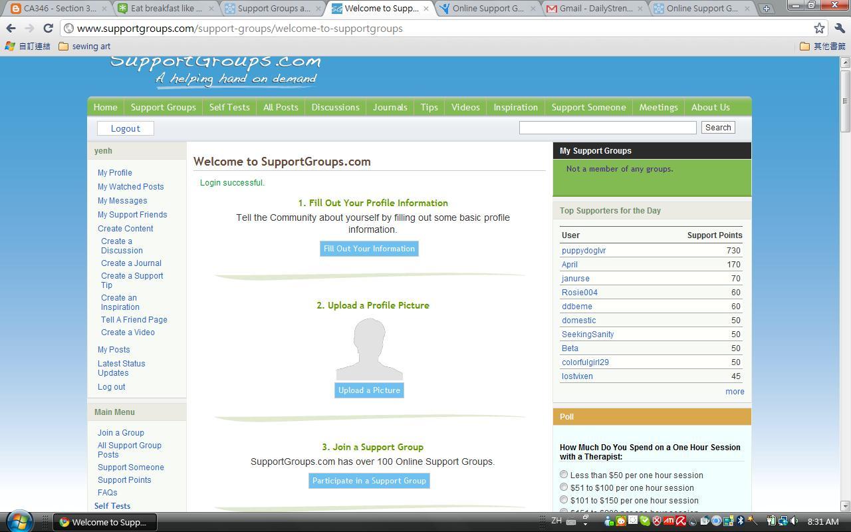Click the Join a Group link
851x532 pixels.
pos(120,433)
